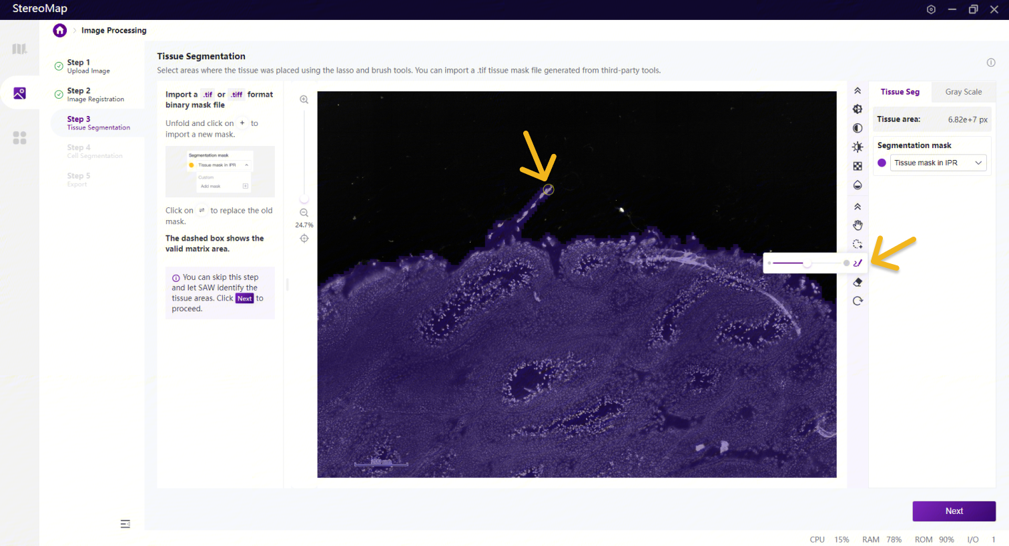This screenshot has height=546, width=1009.
Task: Open the contrast half-circle adjustment
Action: click(x=858, y=128)
